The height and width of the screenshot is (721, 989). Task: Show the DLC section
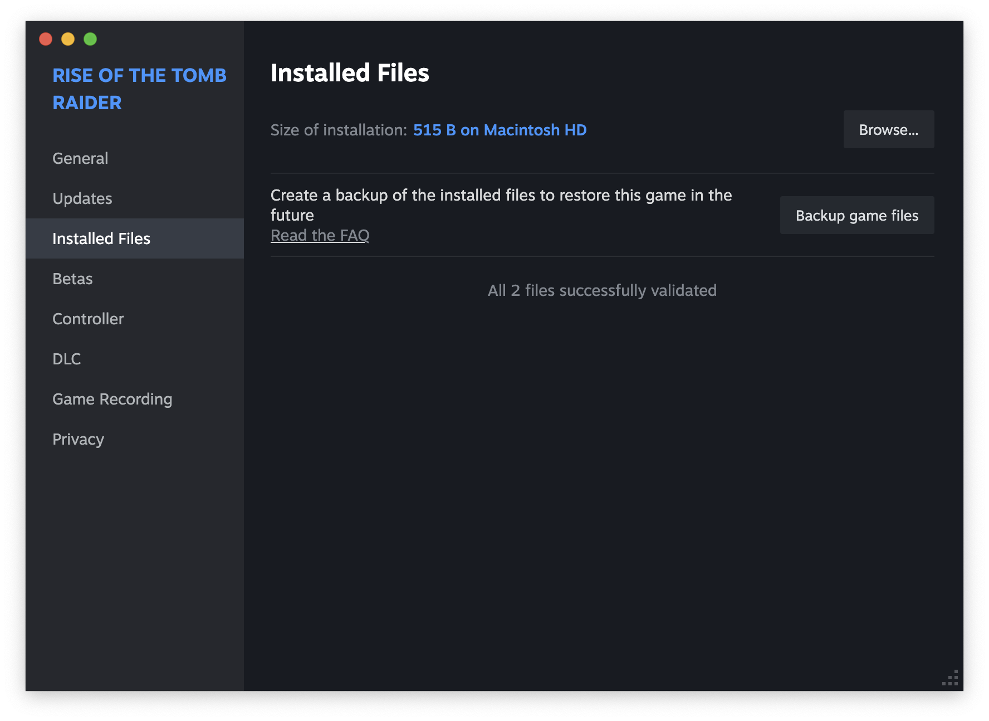point(67,359)
